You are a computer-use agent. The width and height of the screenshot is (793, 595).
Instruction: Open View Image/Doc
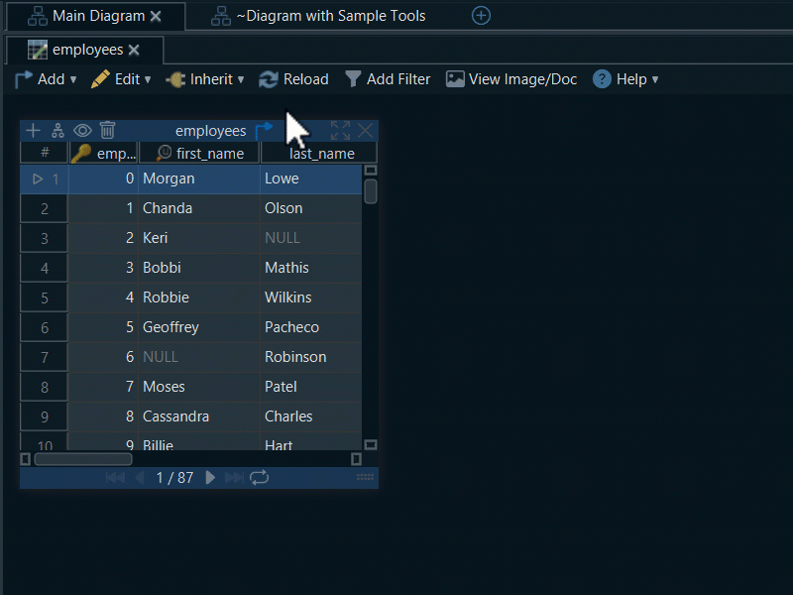[x=511, y=79]
